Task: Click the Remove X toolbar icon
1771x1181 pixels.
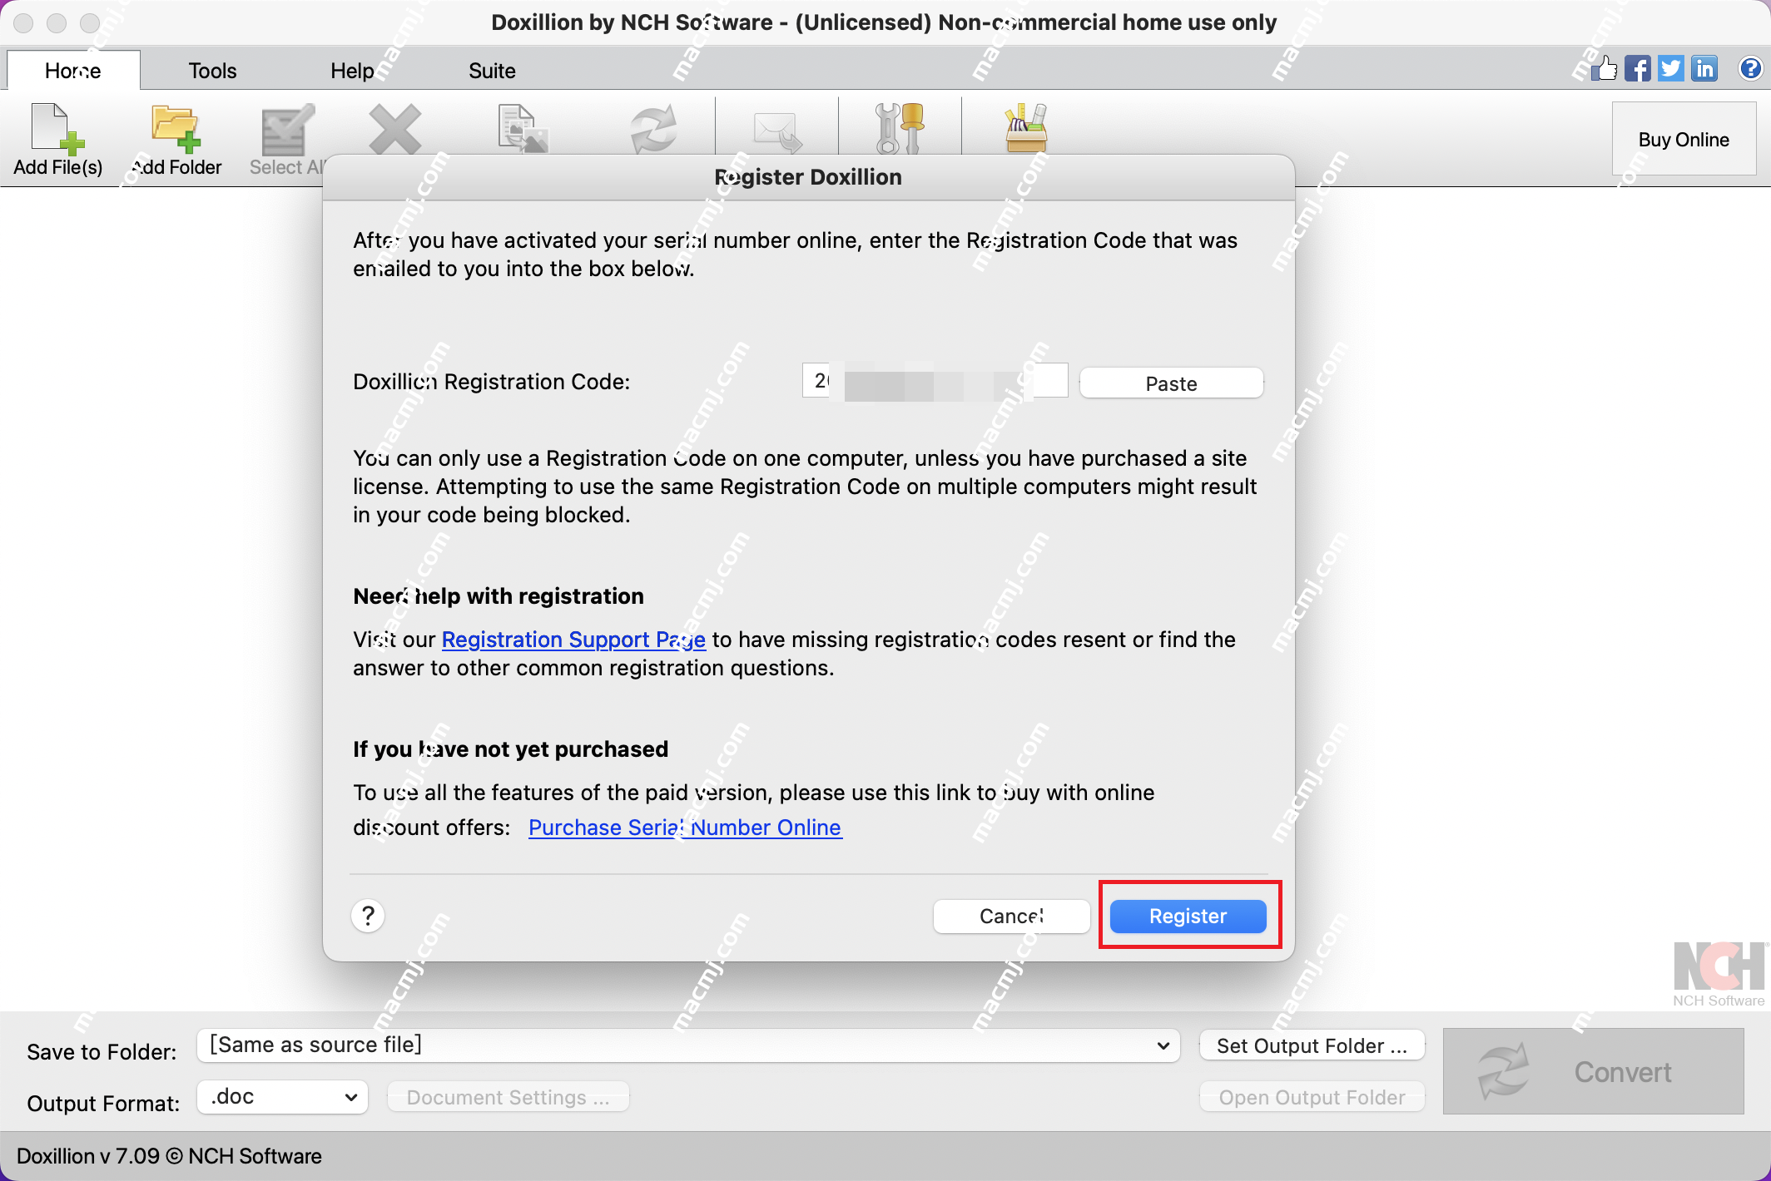Action: pyautogui.click(x=395, y=129)
